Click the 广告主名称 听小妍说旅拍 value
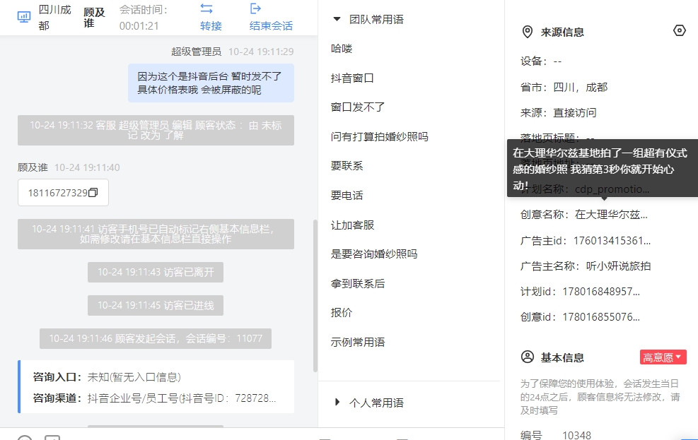The image size is (698, 440). click(618, 266)
